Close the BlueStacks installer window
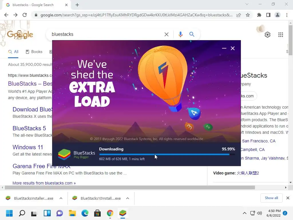This screenshot has height=220, width=293. click(x=232, y=48)
